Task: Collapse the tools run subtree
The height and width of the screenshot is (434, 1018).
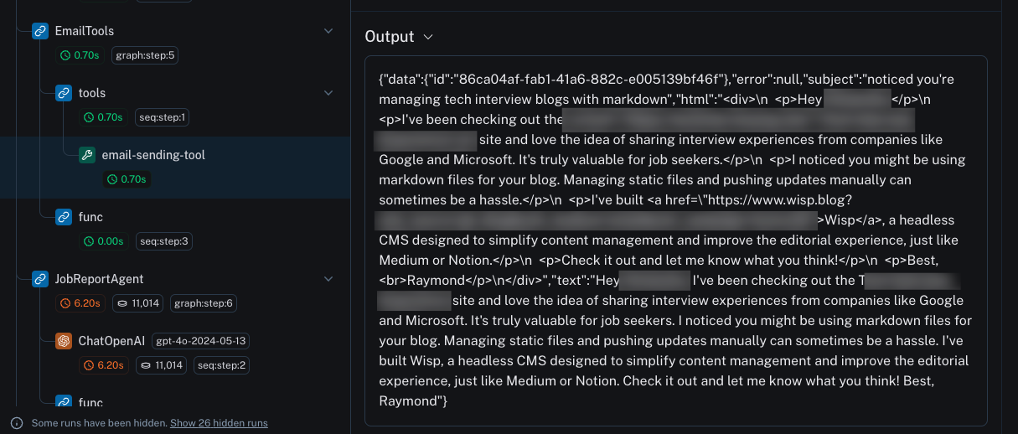Action: 328,93
